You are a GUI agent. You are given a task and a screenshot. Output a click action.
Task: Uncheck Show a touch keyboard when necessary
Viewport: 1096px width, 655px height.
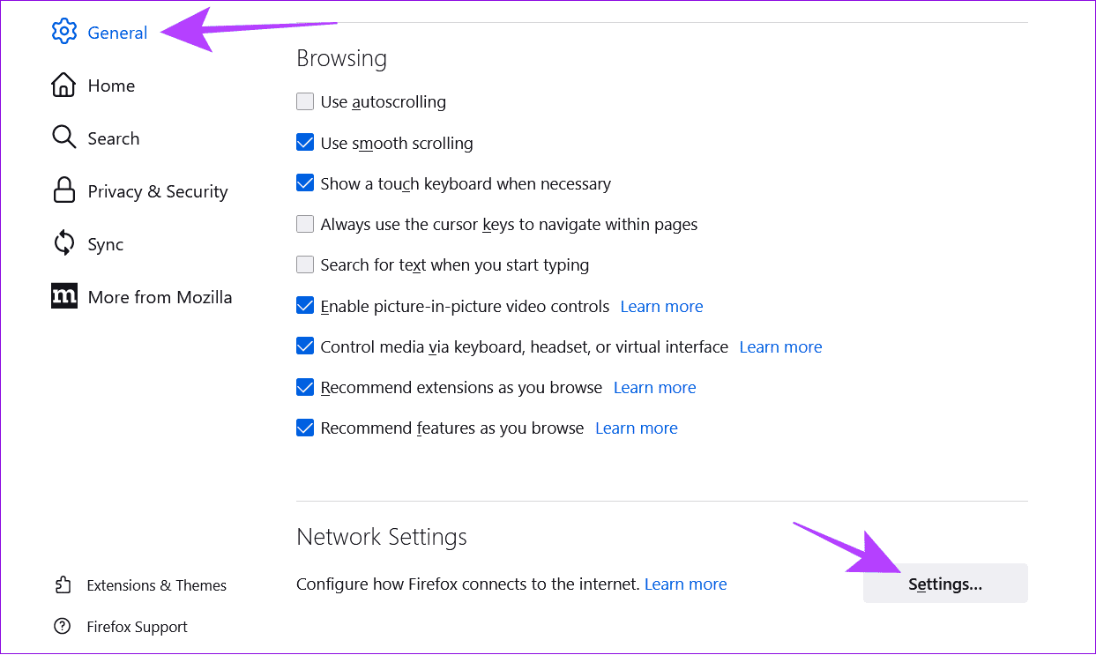click(305, 183)
